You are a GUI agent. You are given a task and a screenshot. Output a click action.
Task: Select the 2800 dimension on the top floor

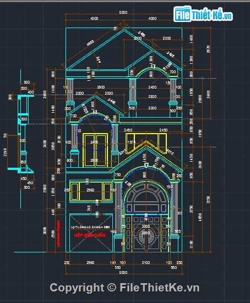[x=153, y=96]
